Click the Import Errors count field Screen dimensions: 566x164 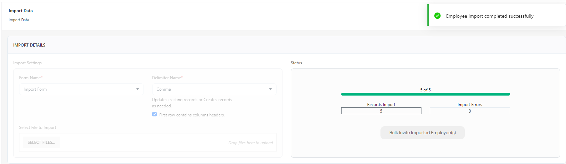click(x=469, y=111)
